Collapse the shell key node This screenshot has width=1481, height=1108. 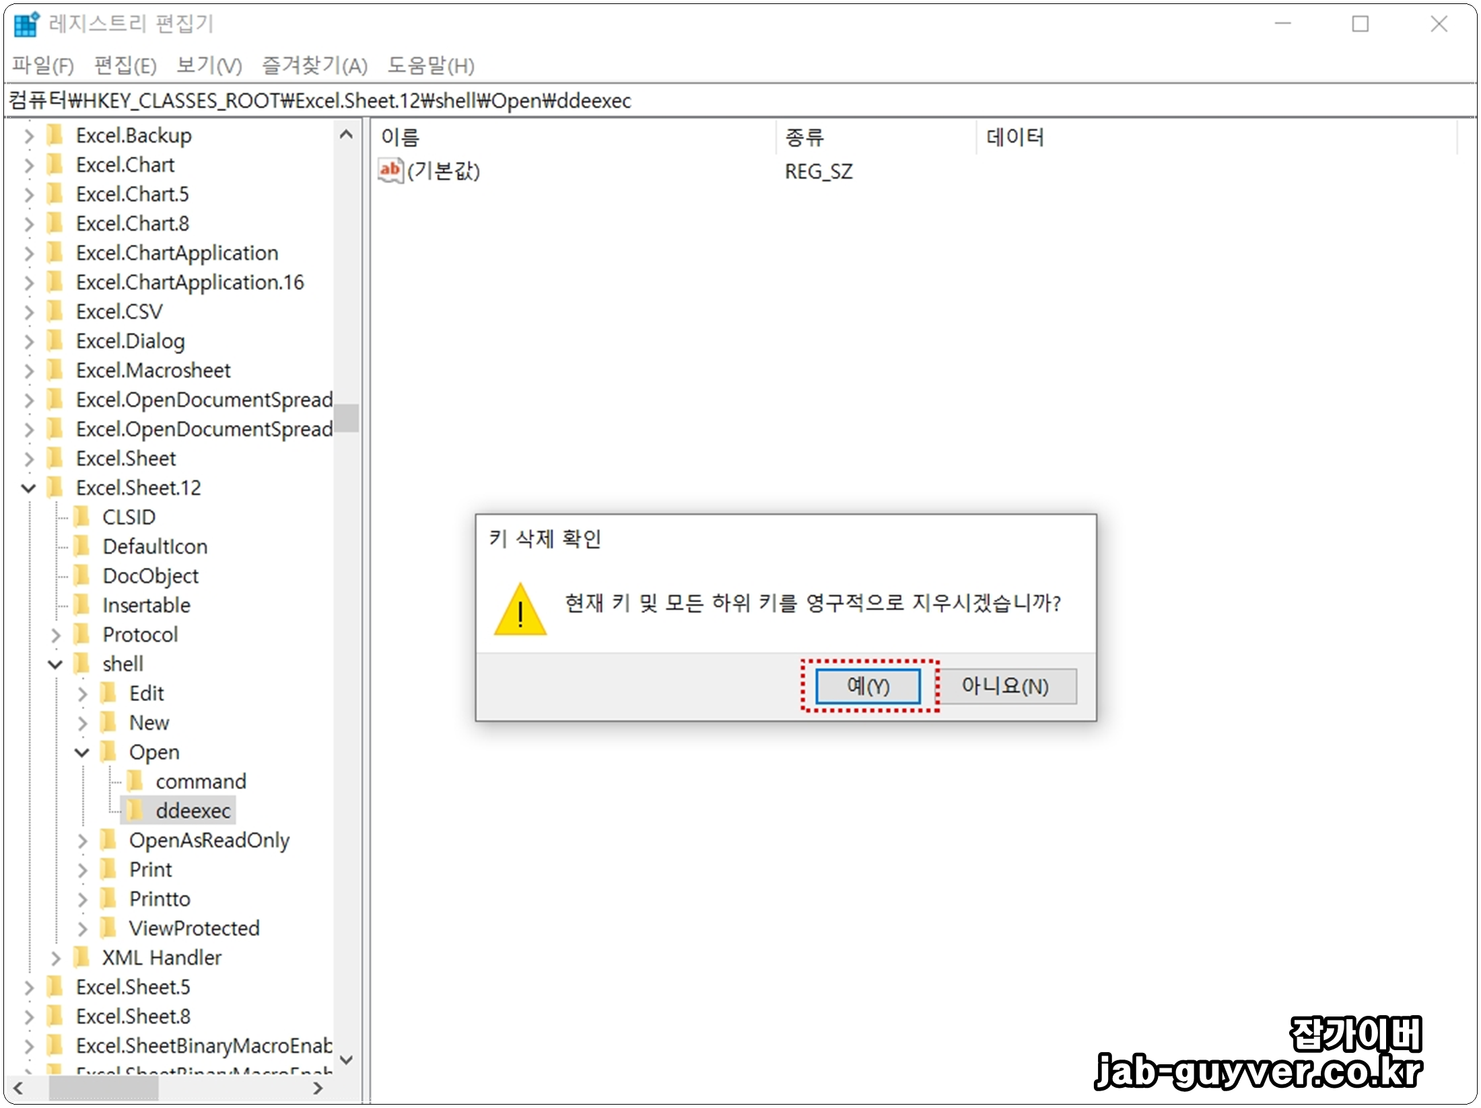[x=55, y=665]
